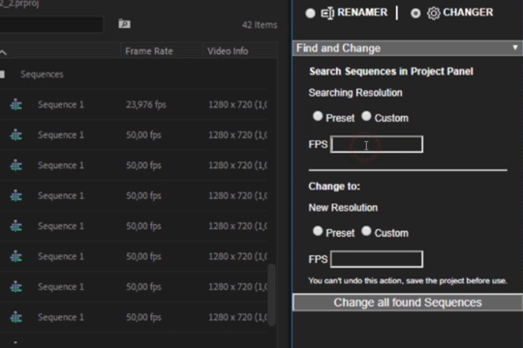Select the RENAMER radio button
523x348 pixels.
[x=310, y=14]
